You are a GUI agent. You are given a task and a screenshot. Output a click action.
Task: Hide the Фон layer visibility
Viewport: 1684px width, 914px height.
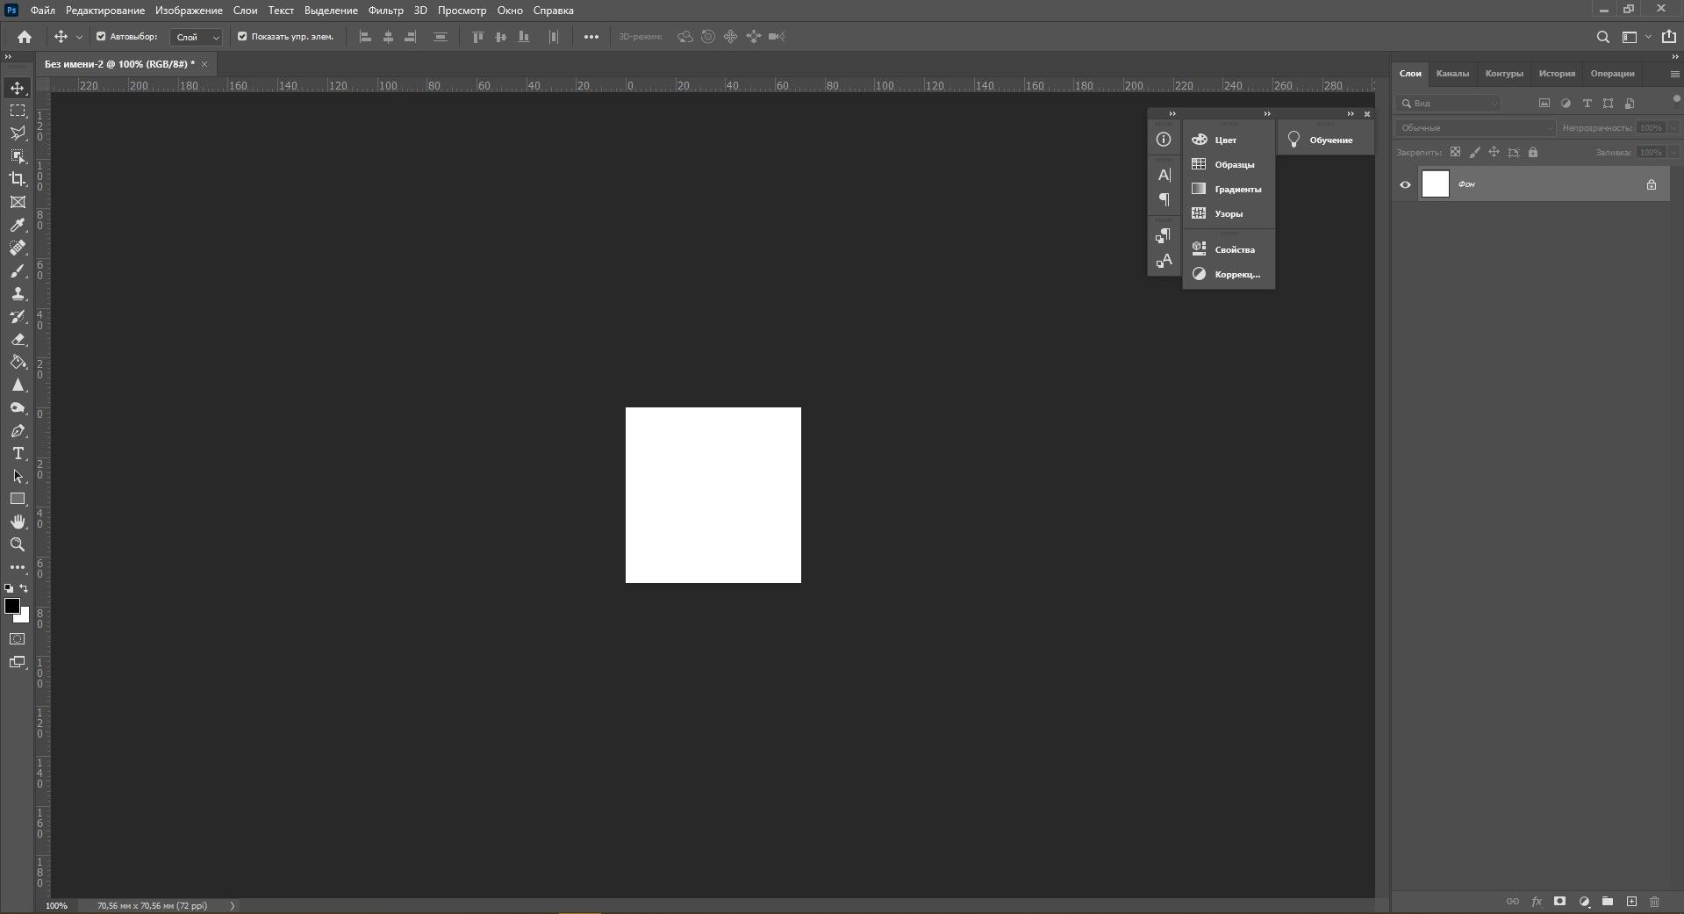pos(1405,184)
